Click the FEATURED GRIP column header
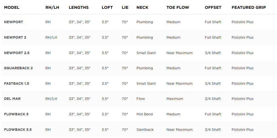The image size is (277, 138). (x=249, y=7)
